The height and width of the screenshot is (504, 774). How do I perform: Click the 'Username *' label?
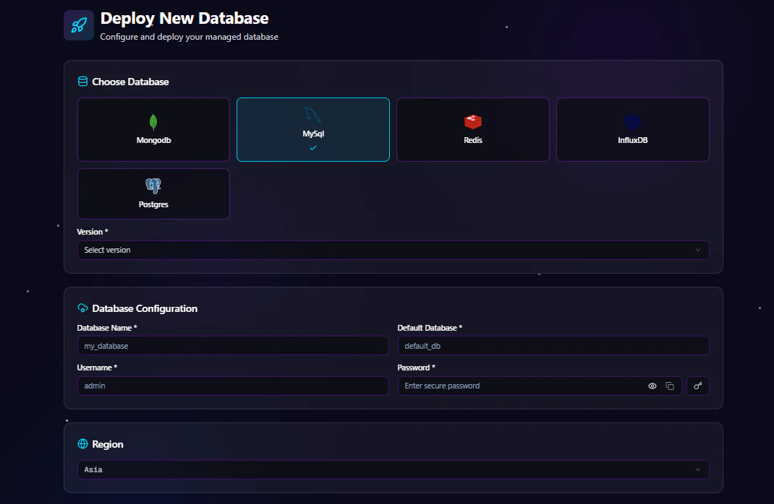97,368
